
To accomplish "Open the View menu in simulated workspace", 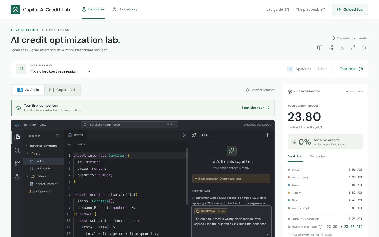I will [x=43, y=125].
